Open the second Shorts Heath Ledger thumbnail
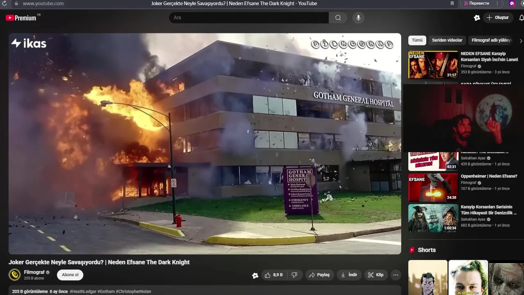 (468, 277)
